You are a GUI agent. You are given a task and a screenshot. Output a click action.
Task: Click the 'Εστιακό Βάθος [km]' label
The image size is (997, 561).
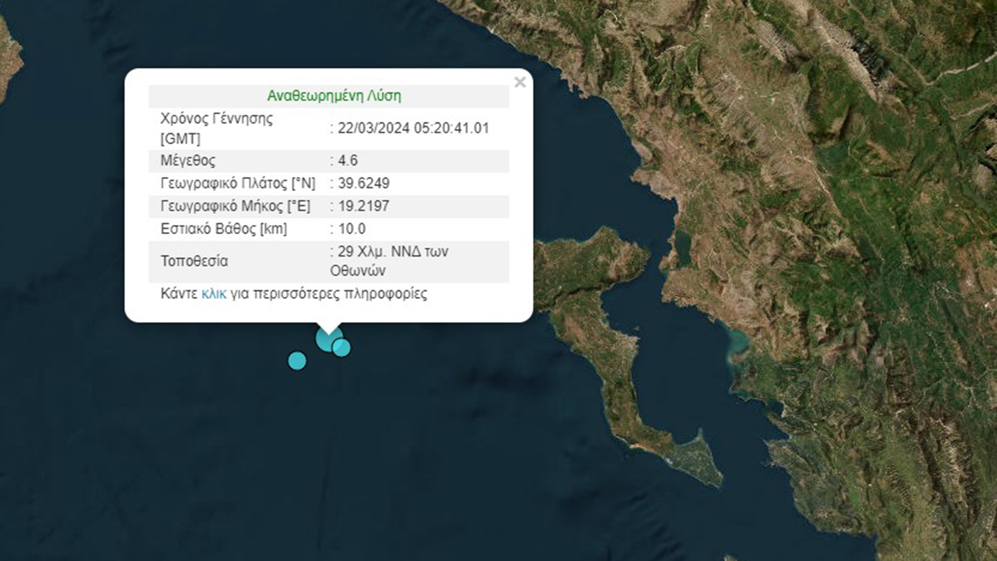[223, 229]
